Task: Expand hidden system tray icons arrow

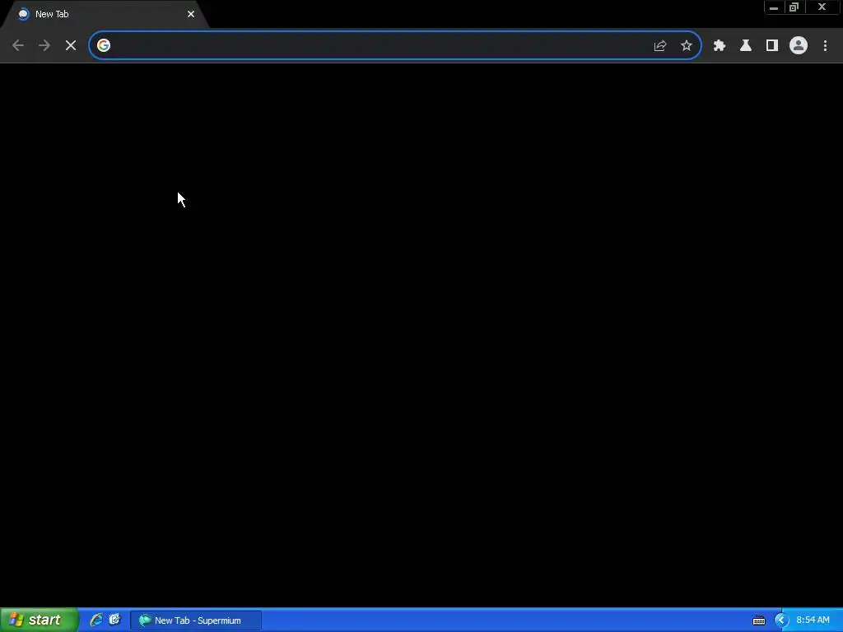Action: 781,620
